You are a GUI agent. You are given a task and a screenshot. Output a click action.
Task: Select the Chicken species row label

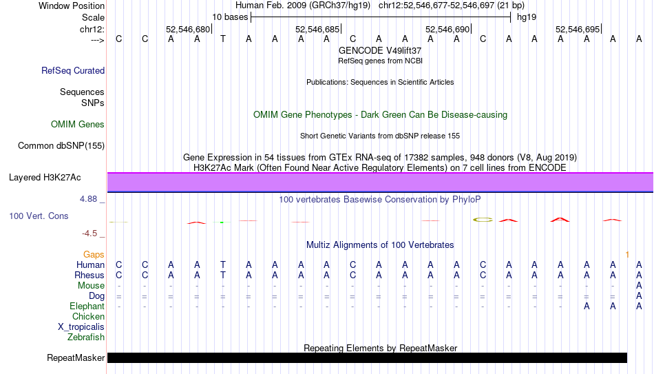pyautogui.click(x=88, y=316)
